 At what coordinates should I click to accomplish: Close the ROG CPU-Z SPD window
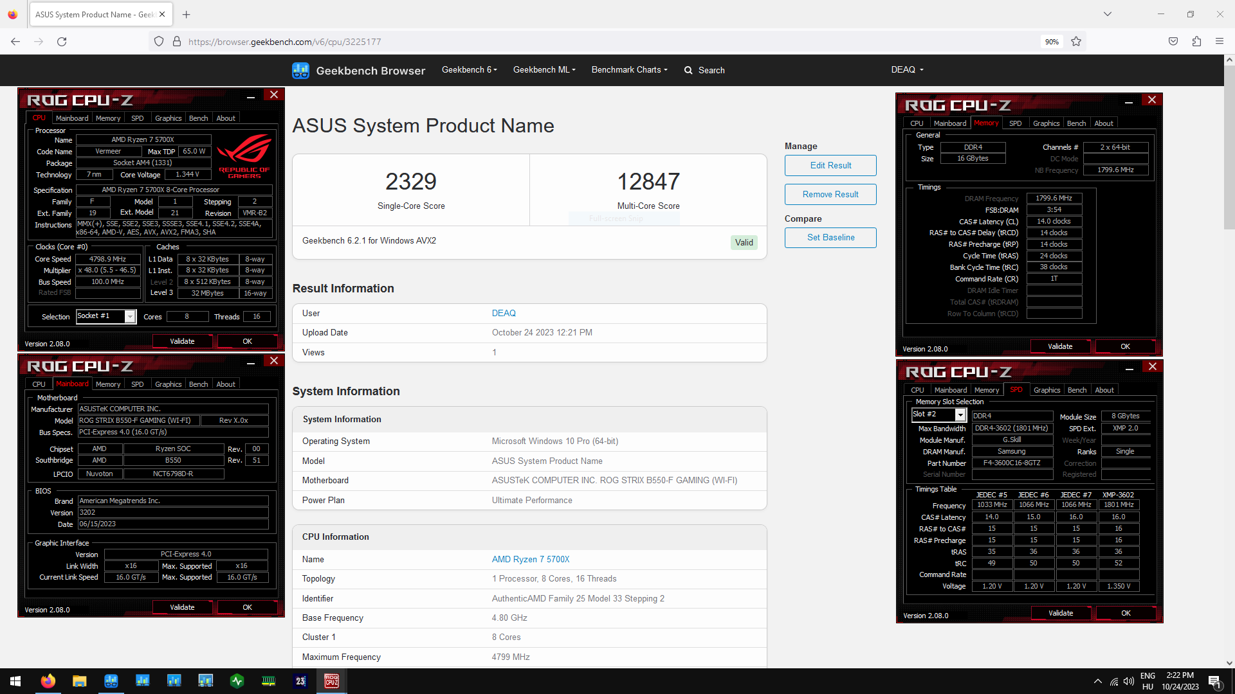pos(1152,366)
